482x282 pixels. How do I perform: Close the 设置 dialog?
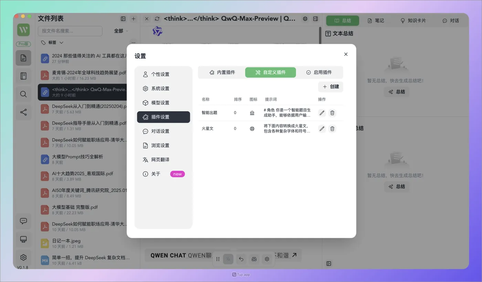346,54
